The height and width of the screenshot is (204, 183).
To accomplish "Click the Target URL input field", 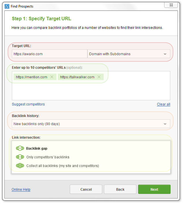I will [50, 54].
